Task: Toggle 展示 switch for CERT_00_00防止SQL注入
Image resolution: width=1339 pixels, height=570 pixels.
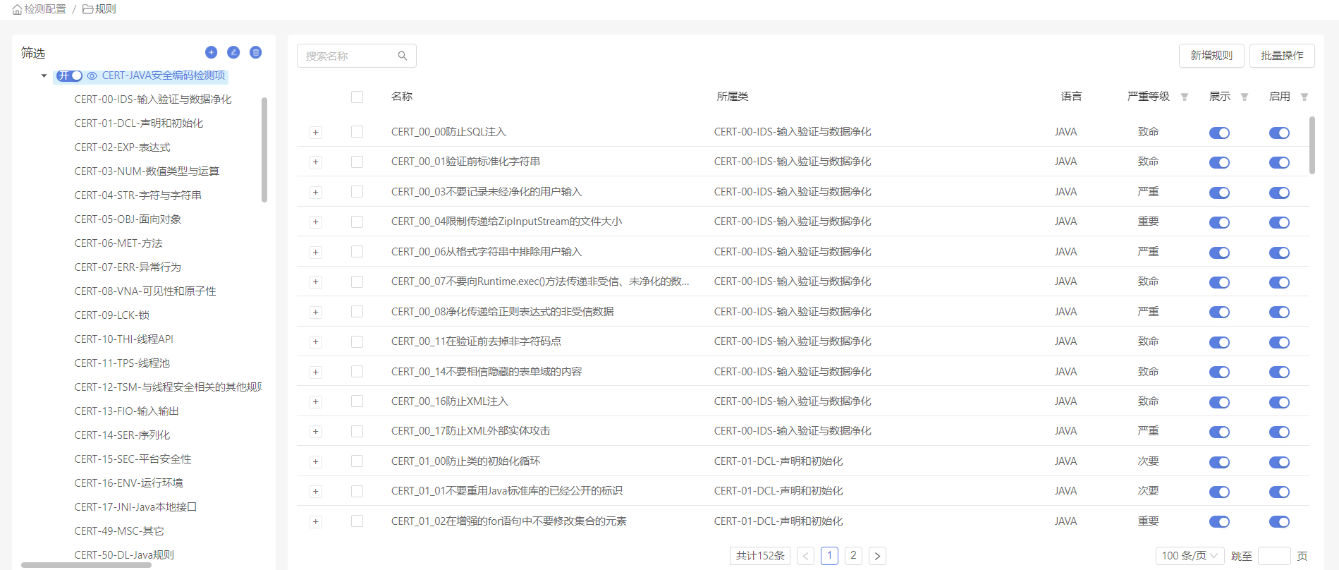Action: click(x=1219, y=133)
